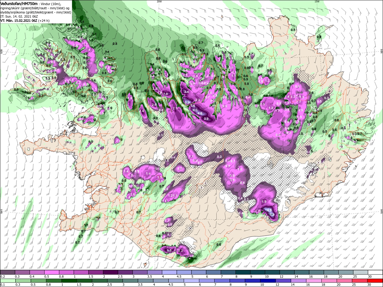383x287 pixels.
Task: Click the 2.9 snowfall value on the map
Action: (x=154, y=105)
